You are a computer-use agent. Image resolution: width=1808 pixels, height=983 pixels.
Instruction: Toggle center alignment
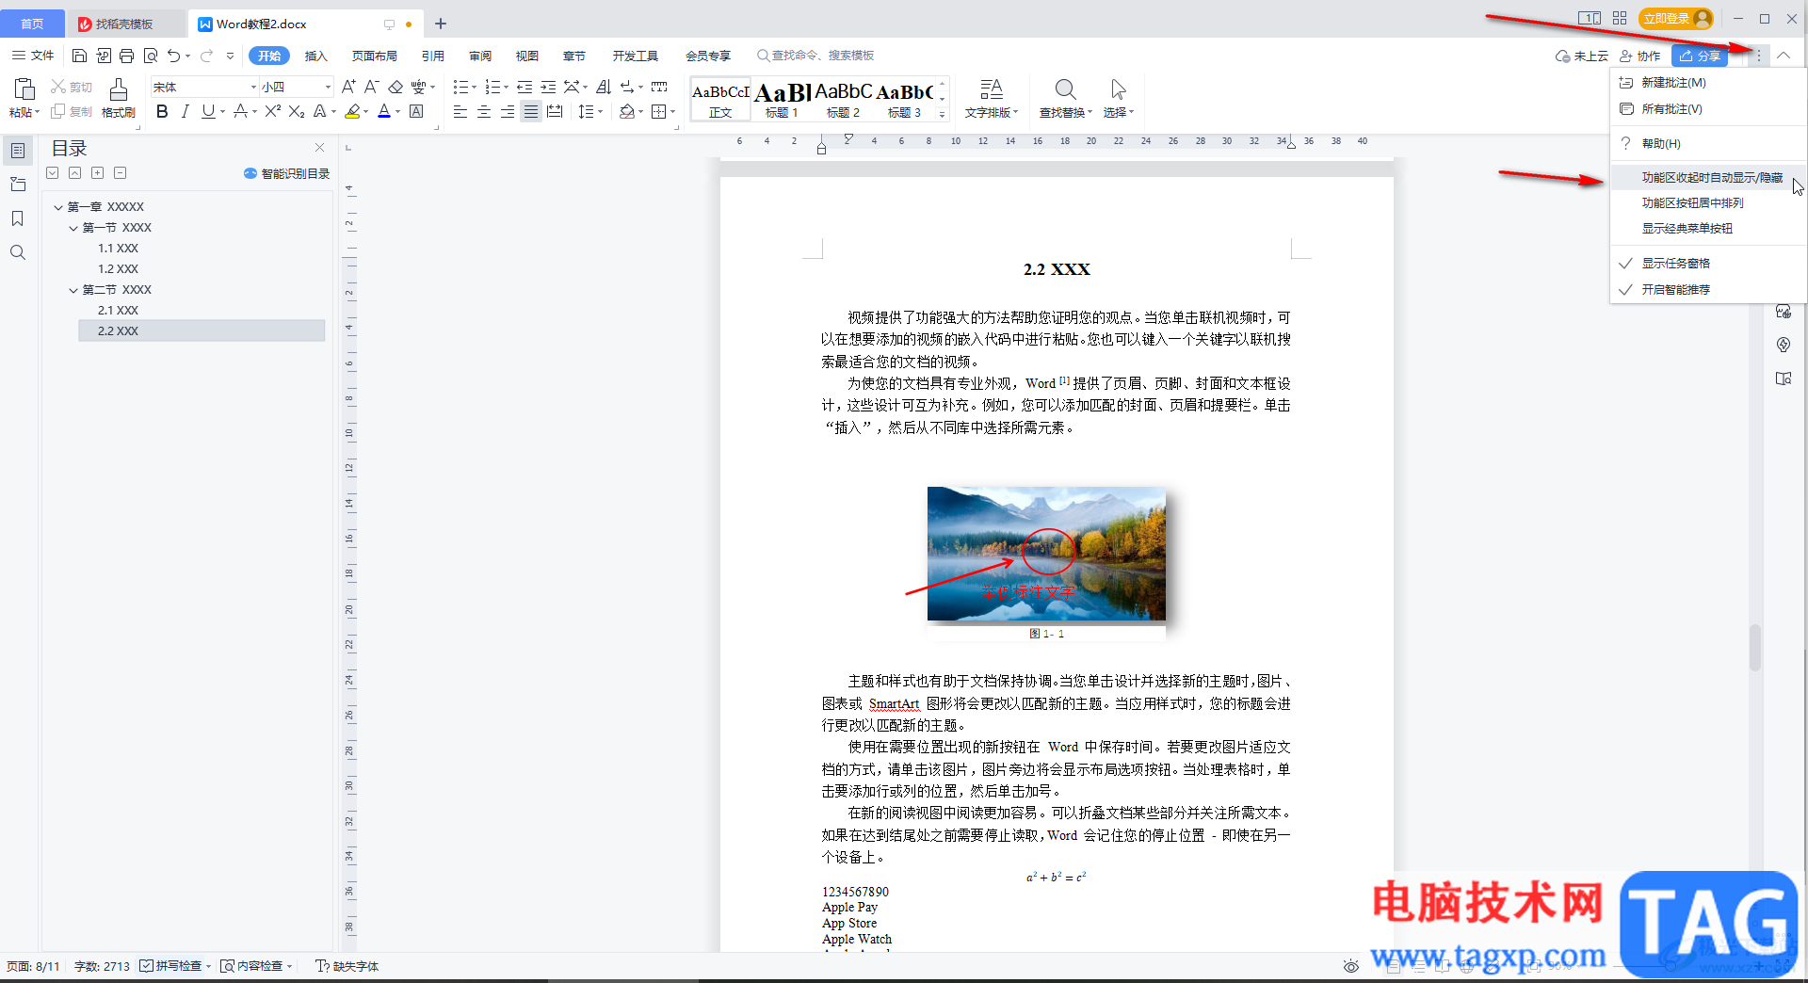point(484,111)
